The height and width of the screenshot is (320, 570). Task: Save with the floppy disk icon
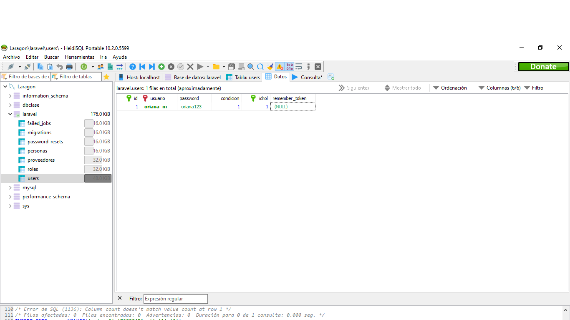232,67
